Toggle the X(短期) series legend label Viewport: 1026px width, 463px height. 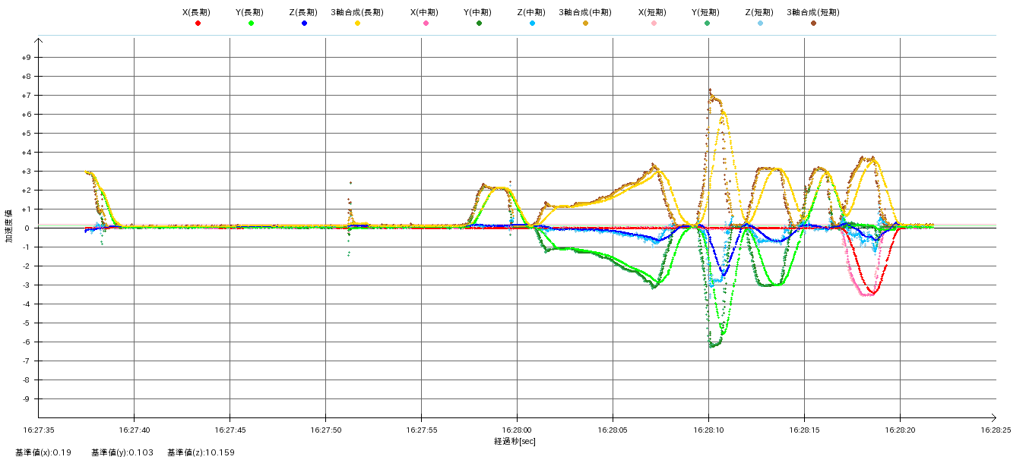652,12
